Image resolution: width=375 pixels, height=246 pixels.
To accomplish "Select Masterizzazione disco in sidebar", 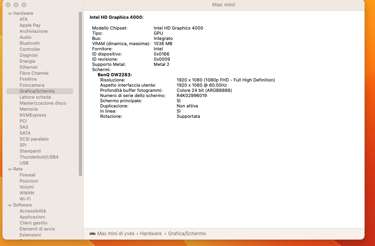I will point(43,103).
